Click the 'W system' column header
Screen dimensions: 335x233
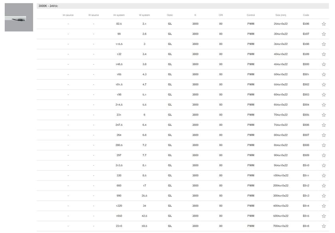pos(144,15)
